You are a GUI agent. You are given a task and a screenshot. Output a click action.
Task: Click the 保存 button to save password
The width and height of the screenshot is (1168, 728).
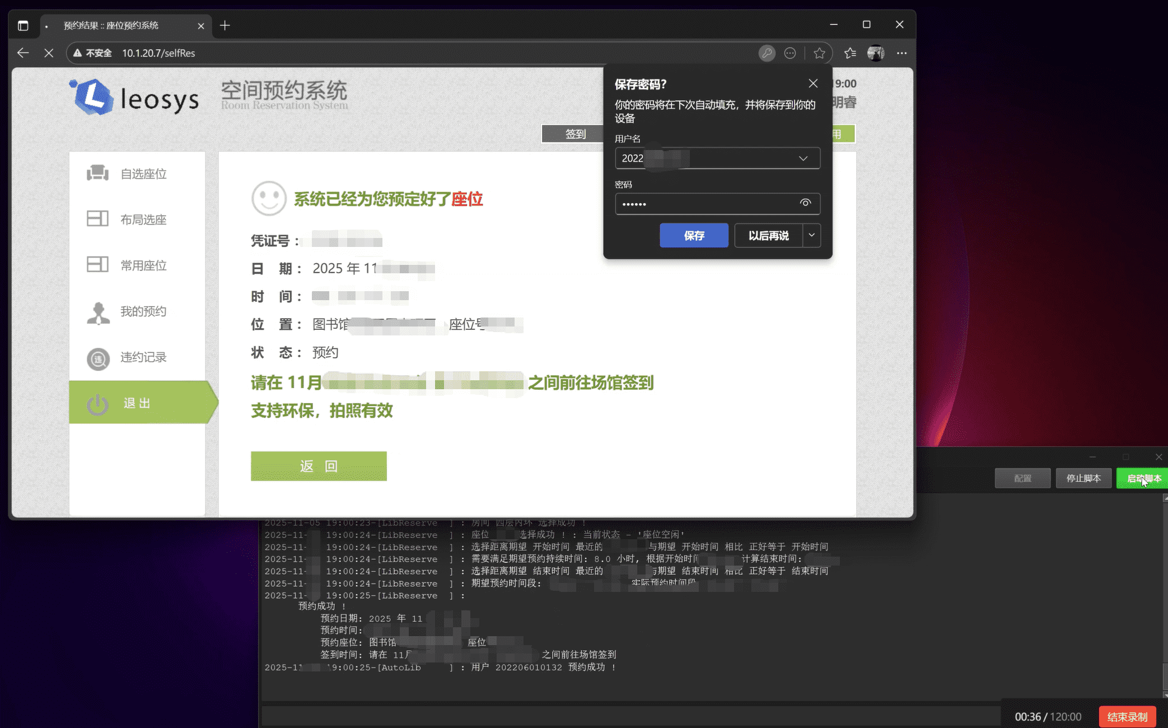coord(694,235)
